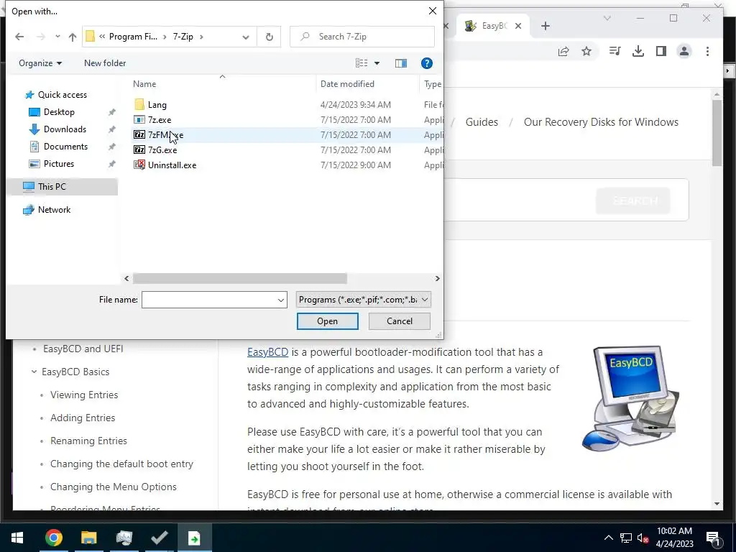The width and height of the screenshot is (736, 552).
Task: Select the 7z.exe file
Action: click(159, 120)
